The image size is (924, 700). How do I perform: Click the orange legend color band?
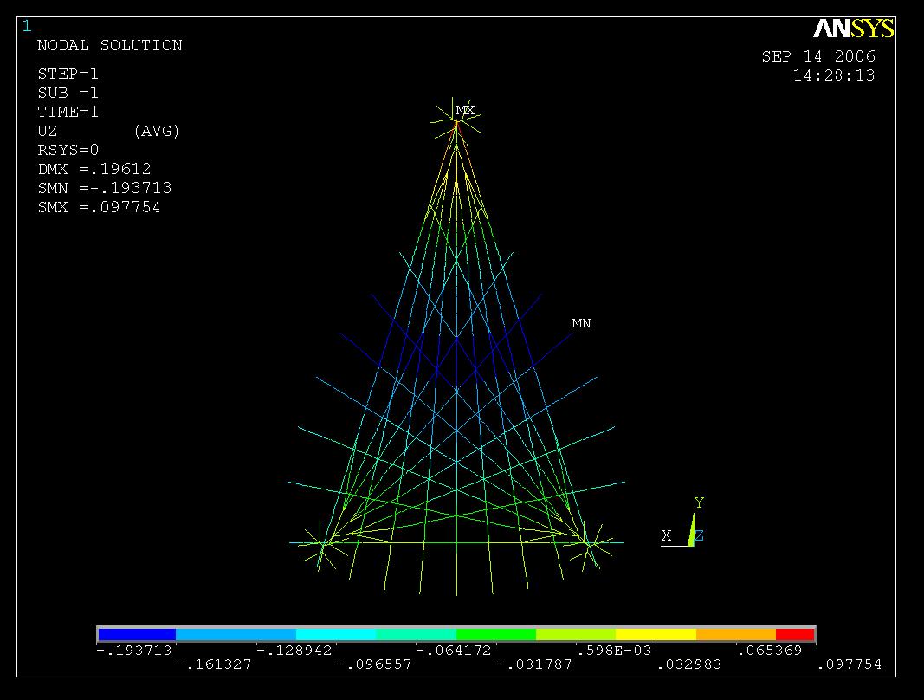pos(736,634)
